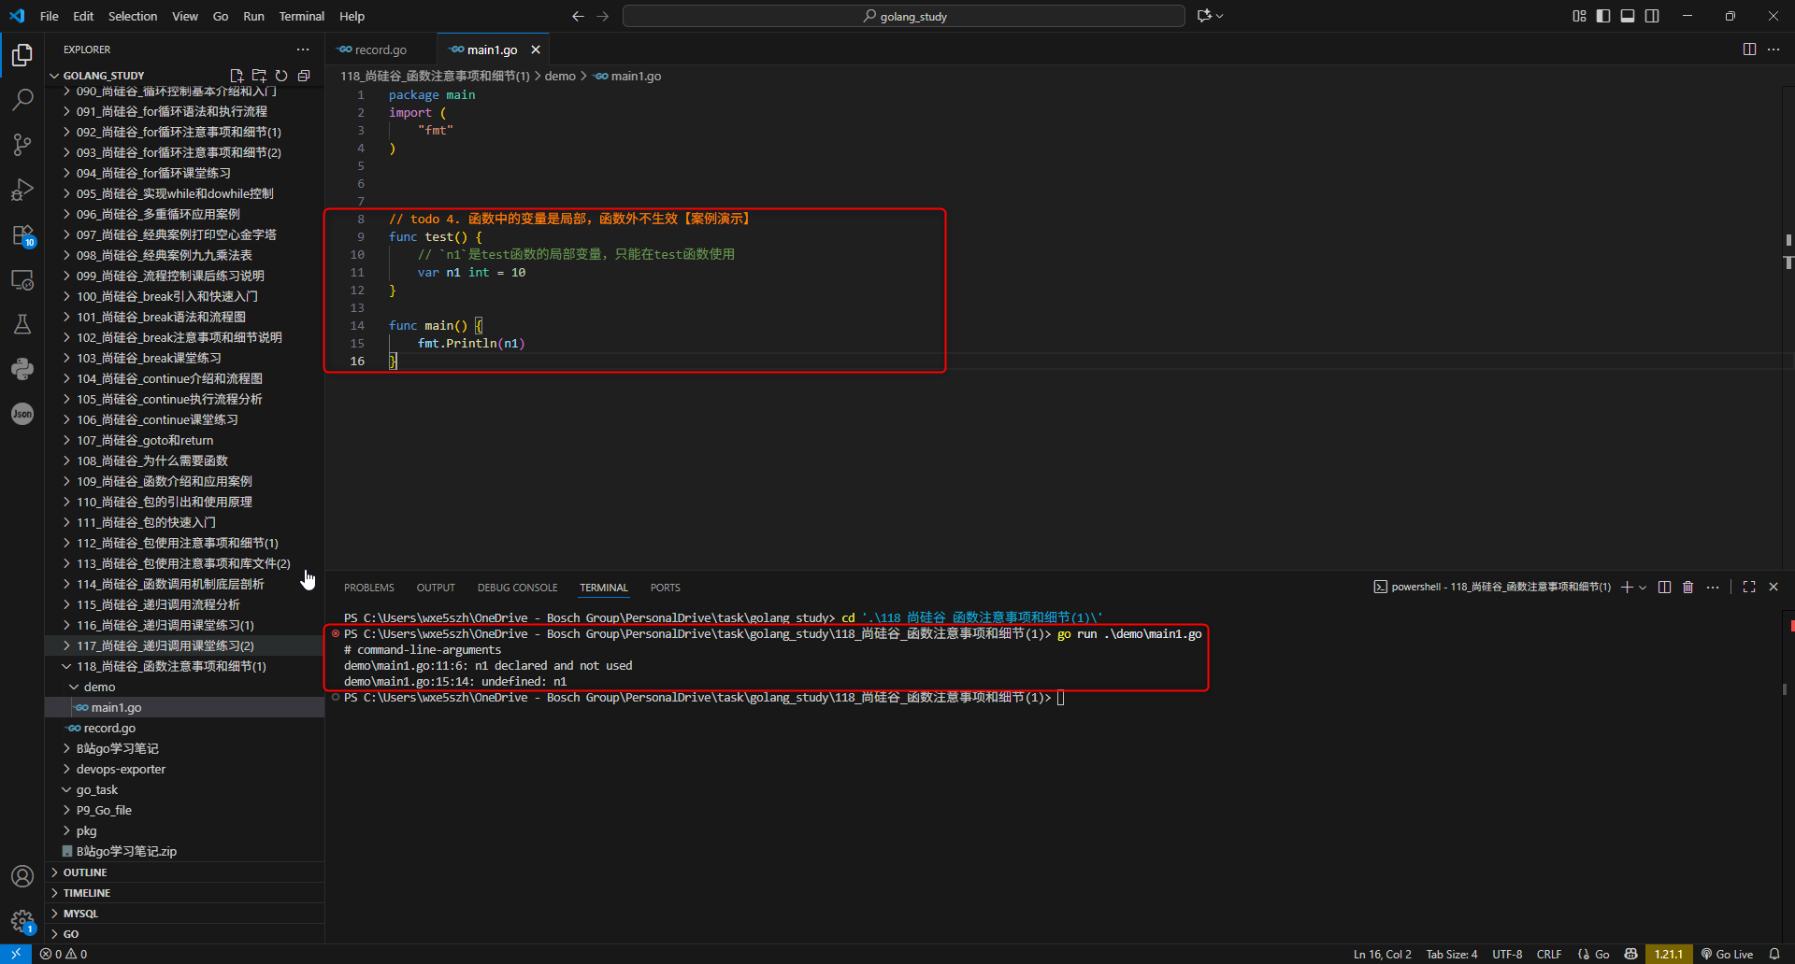Toggle the primary side bar
Screen dimensions: 1795x964
[x=1603, y=16]
